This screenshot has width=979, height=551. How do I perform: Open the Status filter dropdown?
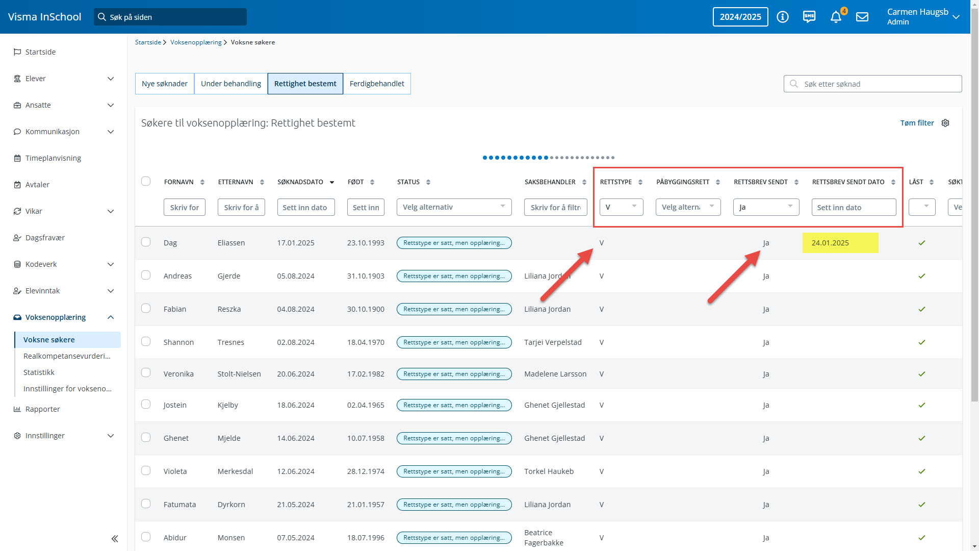[454, 207]
